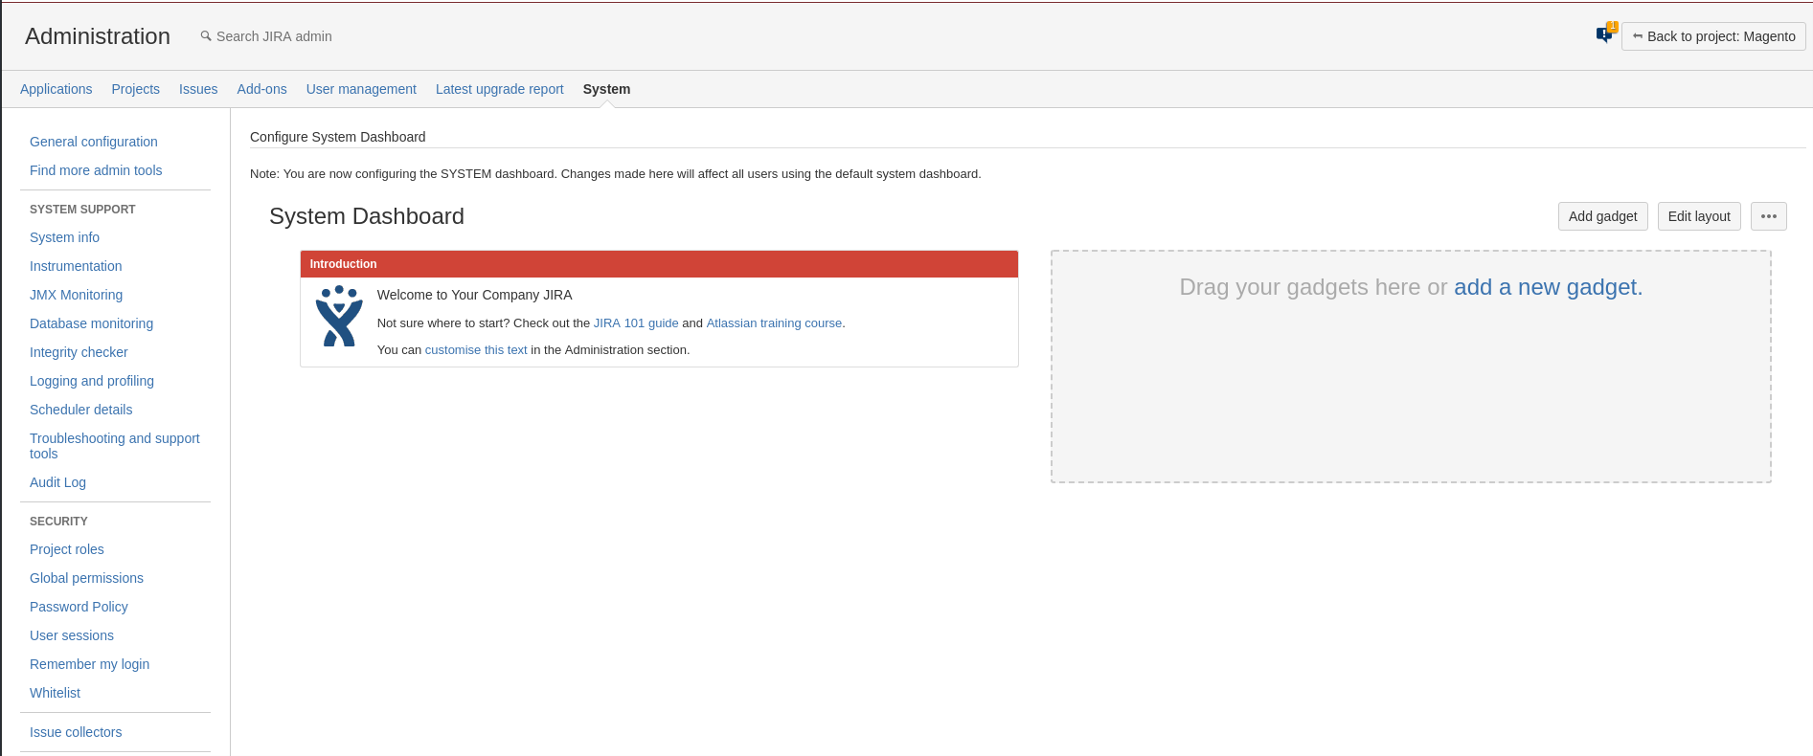The height and width of the screenshot is (756, 1813).
Task: Open Logging and profiling page
Action: click(x=92, y=381)
